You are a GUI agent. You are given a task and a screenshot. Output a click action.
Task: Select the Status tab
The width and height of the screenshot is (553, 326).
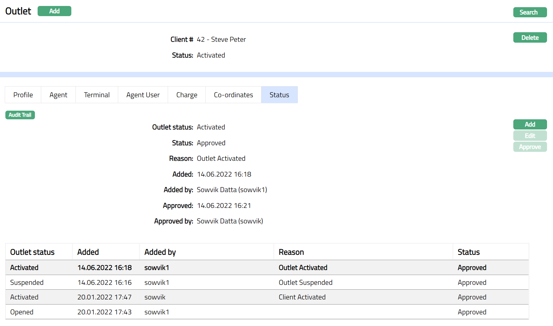279,95
